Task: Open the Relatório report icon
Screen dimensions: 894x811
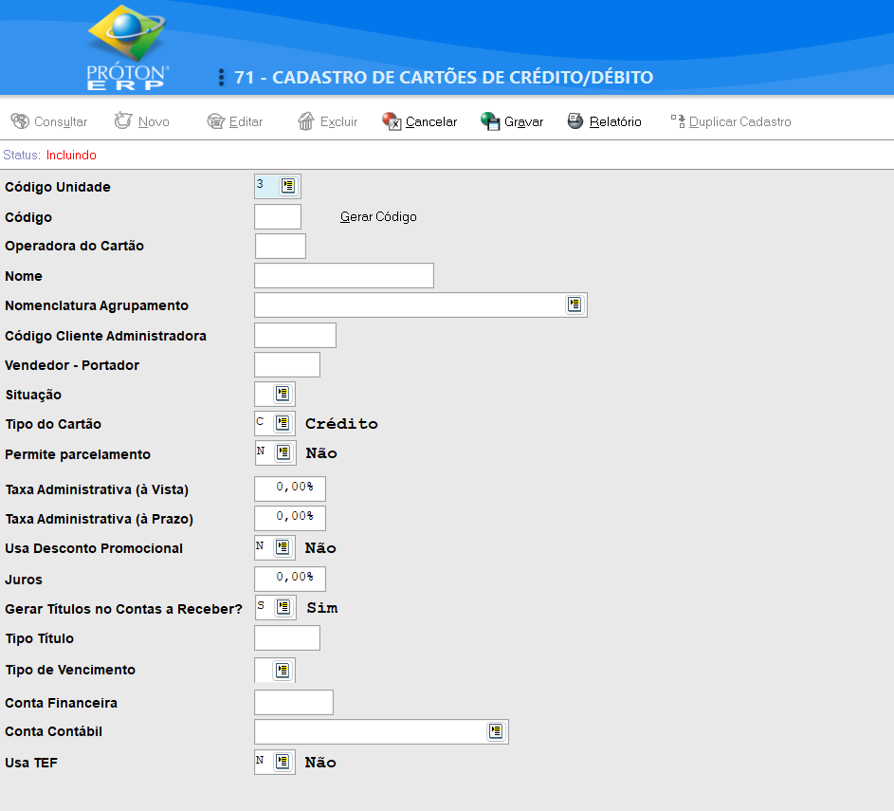Action: pos(575,121)
